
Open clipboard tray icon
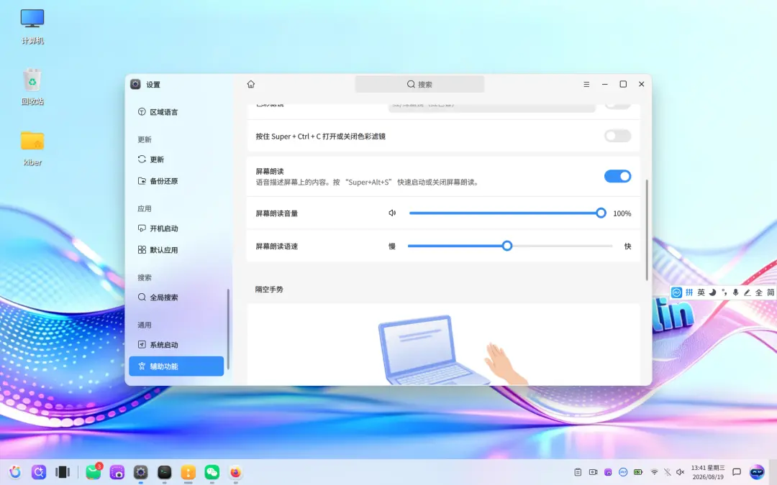(x=578, y=472)
